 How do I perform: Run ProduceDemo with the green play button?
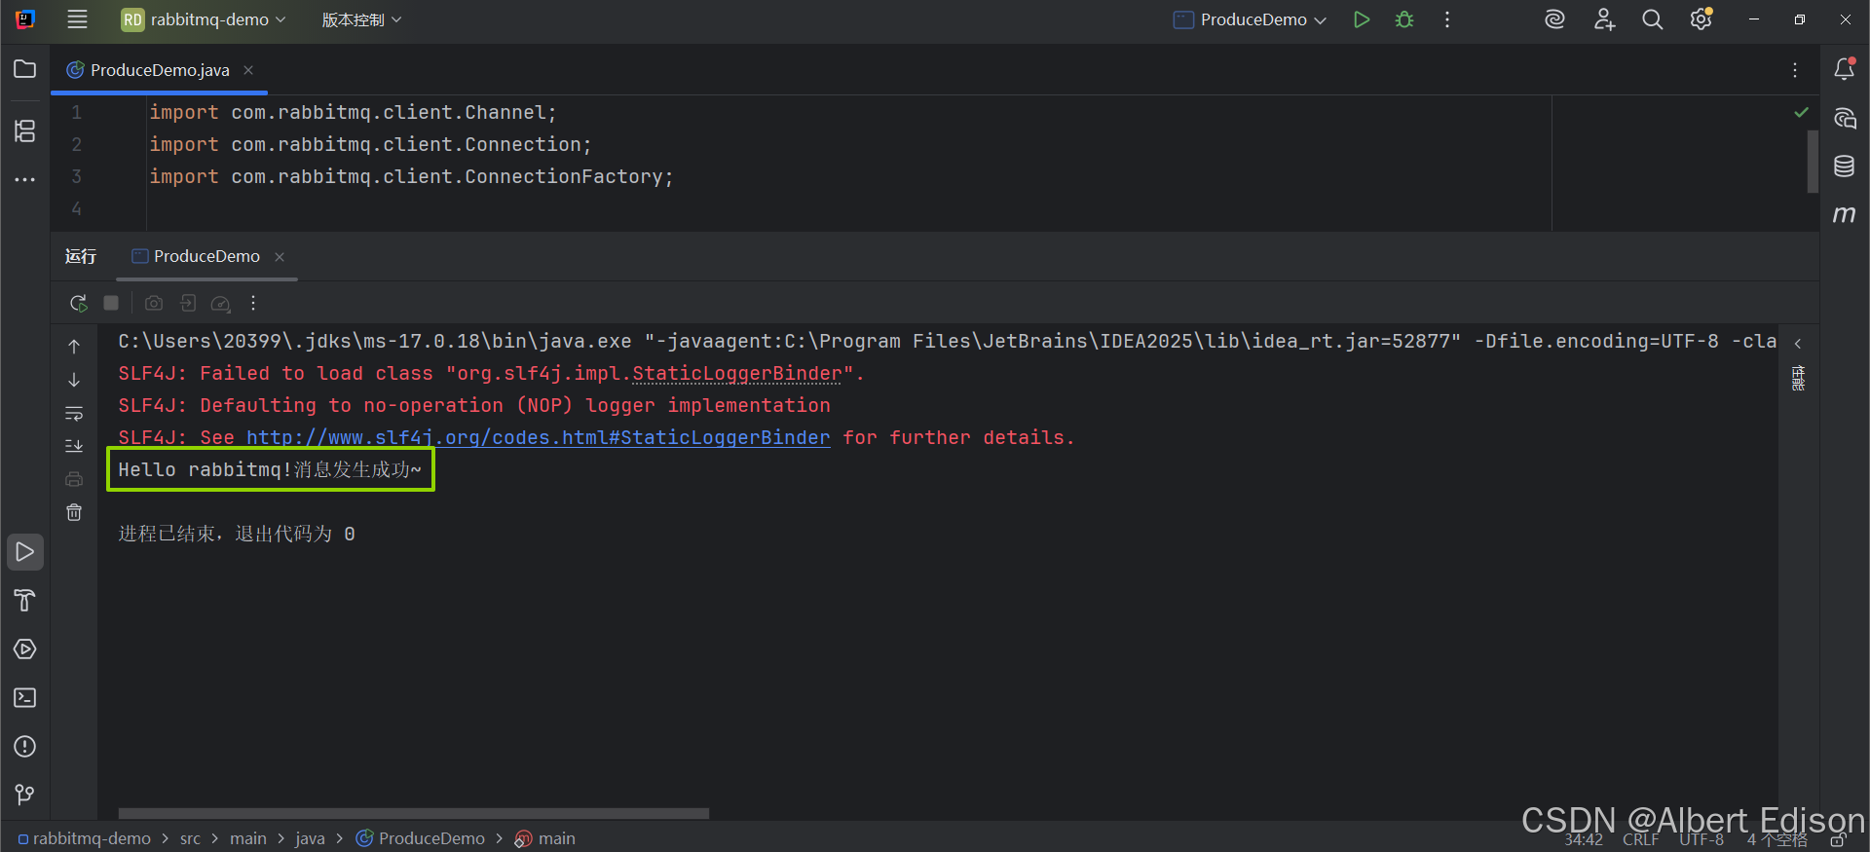(1362, 19)
